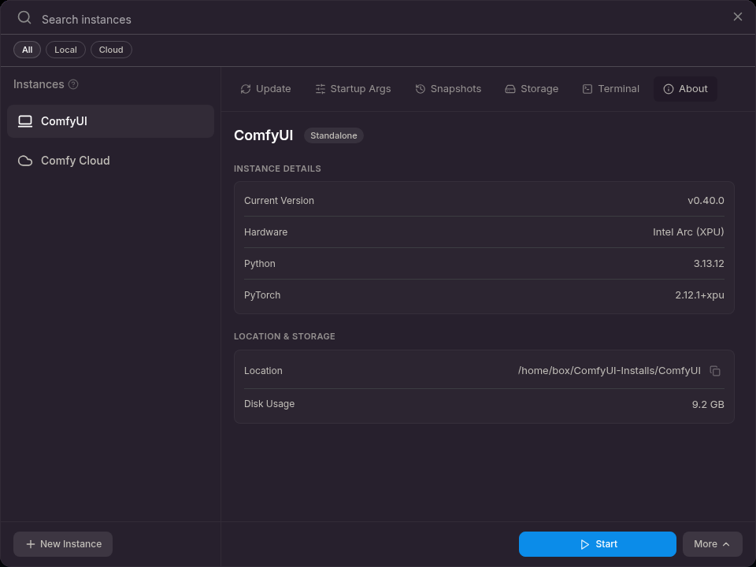Filter instances by Local
The width and height of the screenshot is (756, 567).
pos(65,50)
